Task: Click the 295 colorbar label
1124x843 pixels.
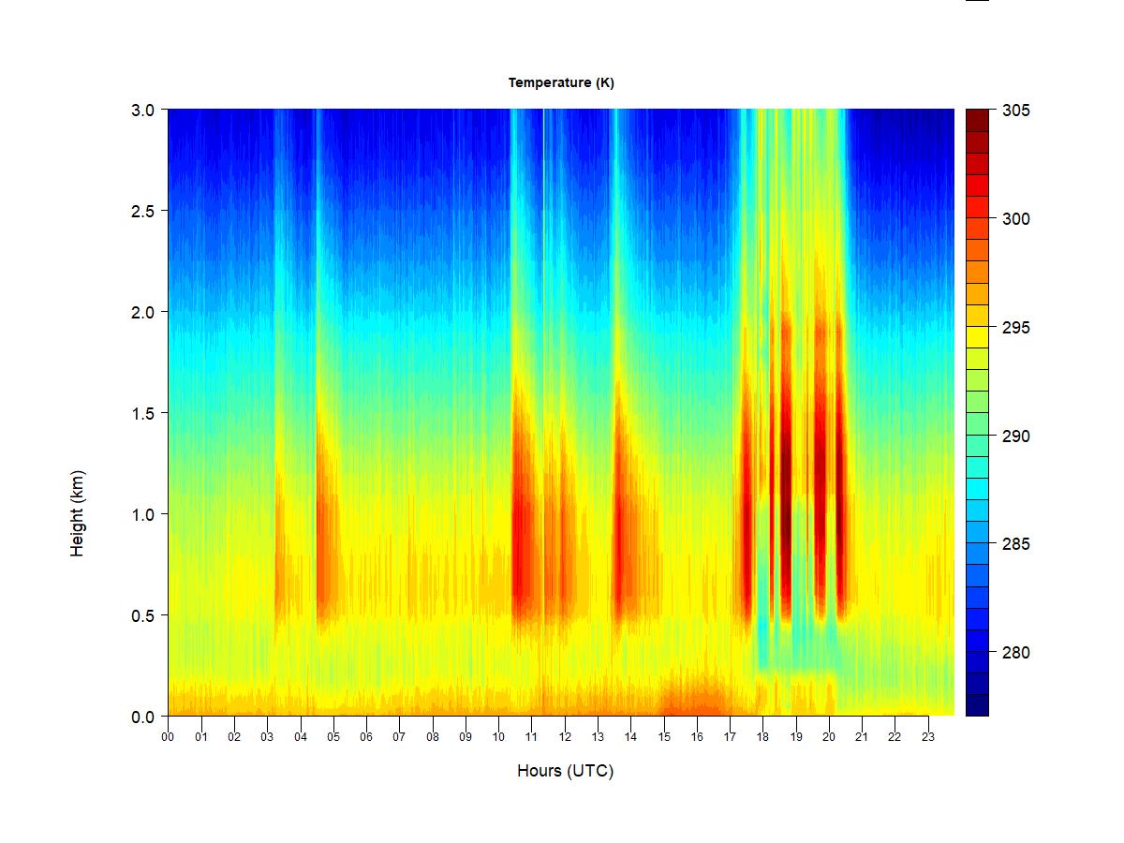Action: coord(1015,328)
